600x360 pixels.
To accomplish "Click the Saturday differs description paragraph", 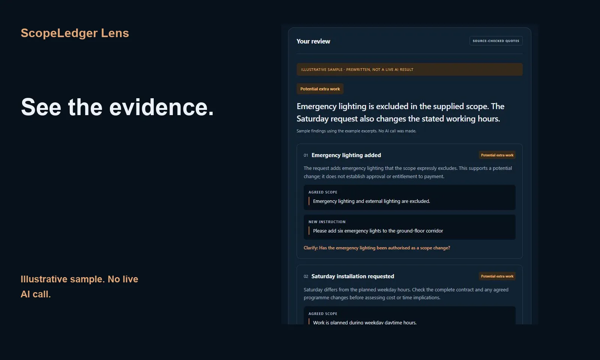I will tap(406, 294).
